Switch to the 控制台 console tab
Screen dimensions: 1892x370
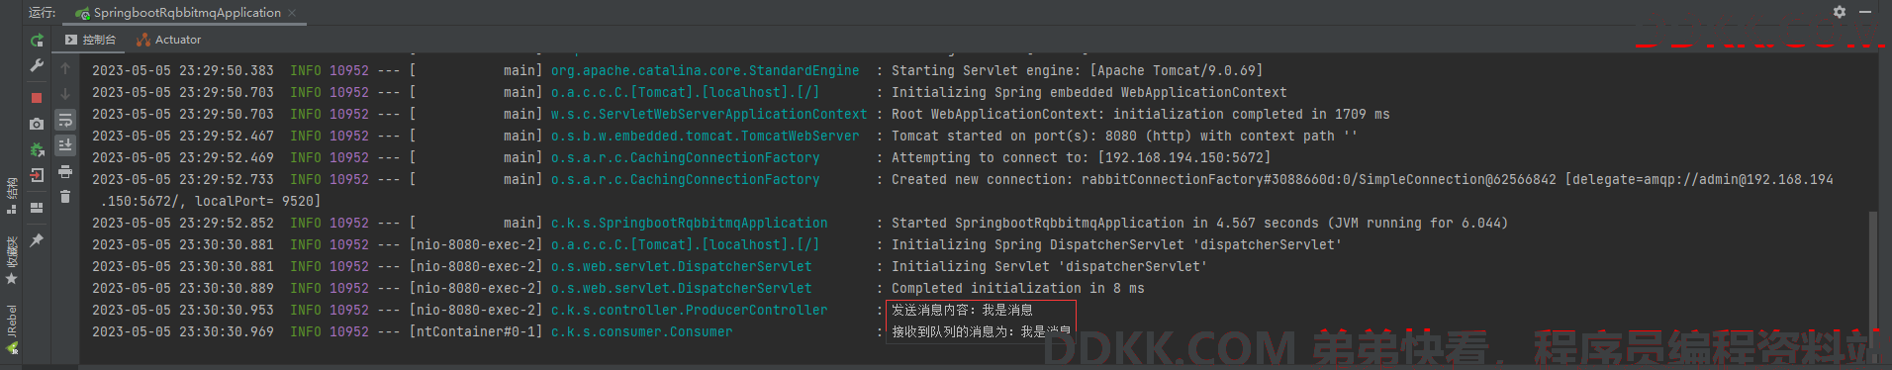[x=91, y=40]
